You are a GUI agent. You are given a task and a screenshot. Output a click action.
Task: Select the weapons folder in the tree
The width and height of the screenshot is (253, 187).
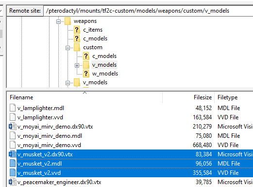click(85, 21)
